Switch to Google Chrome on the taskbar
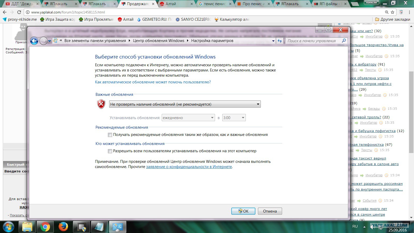This screenshot has height=233, width=414. (x=45, y=227)
